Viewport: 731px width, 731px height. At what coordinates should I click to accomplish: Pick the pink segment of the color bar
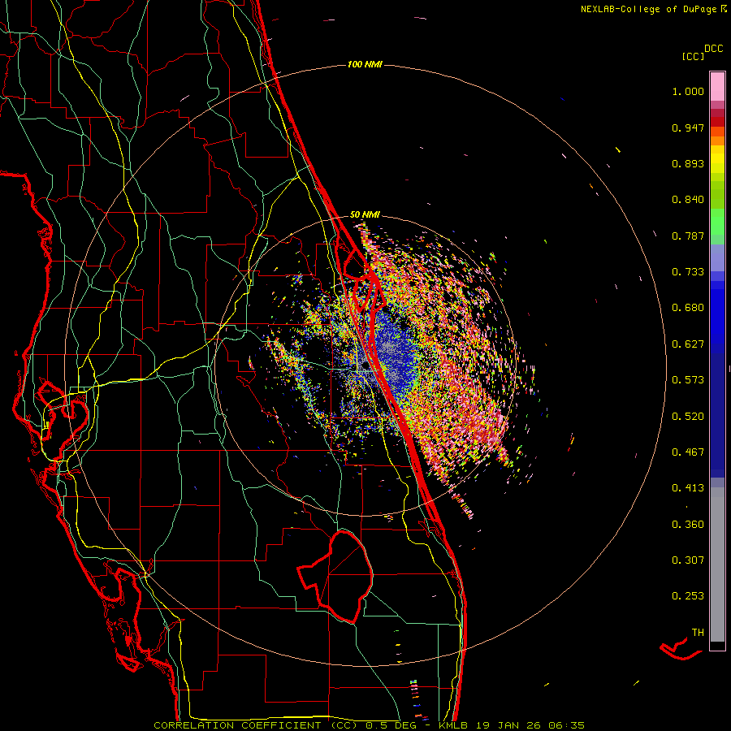tap(717, 87)
